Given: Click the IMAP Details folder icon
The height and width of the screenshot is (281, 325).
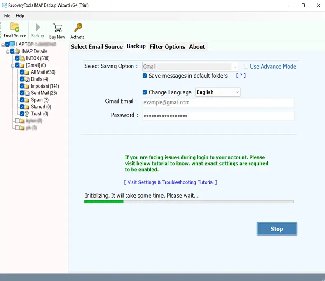Looking at the screenshot, I should [x=17, y=51].
